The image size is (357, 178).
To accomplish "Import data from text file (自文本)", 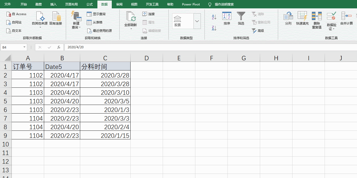I will (14, 31).
